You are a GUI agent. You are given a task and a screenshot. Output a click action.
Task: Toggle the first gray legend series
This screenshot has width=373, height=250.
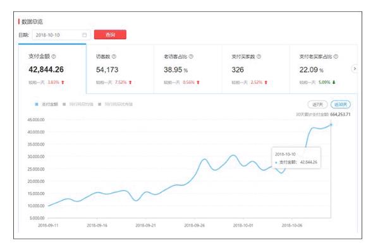tap(78, 104)
